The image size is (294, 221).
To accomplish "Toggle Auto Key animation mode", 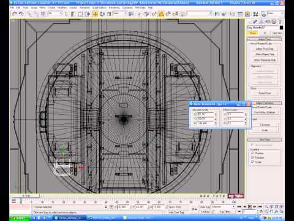I will pyautogui.click(x=205, y=207).
